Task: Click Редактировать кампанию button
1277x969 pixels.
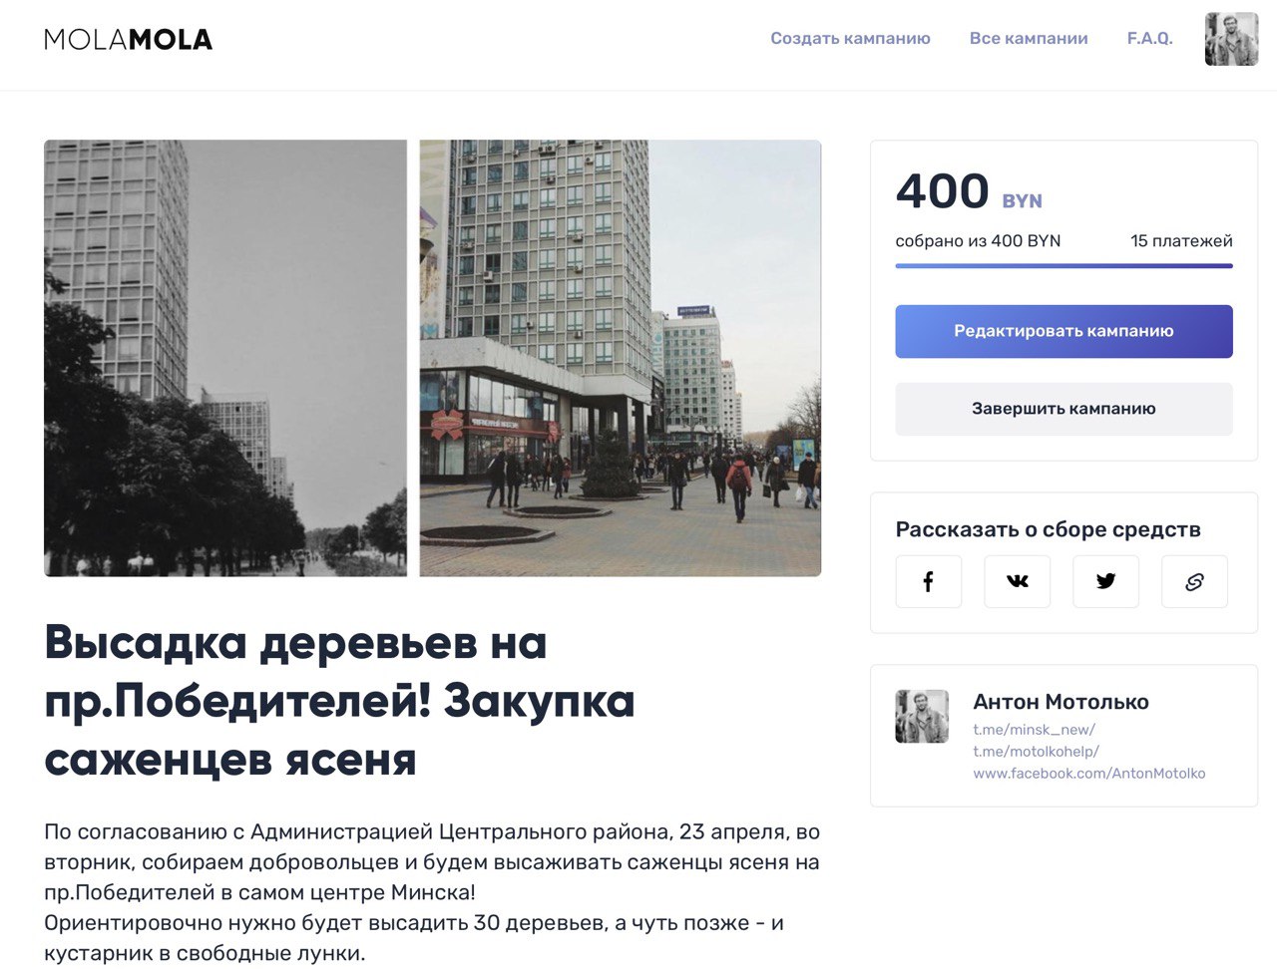Action: point(1064,331)
